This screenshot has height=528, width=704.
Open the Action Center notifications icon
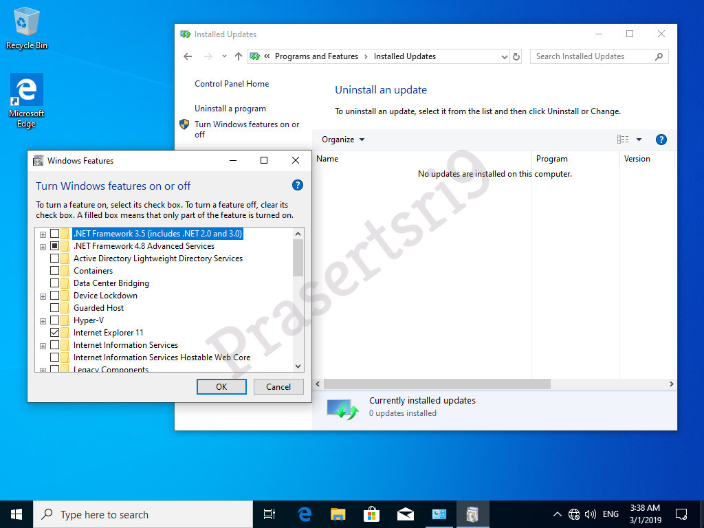coord(681,514)
